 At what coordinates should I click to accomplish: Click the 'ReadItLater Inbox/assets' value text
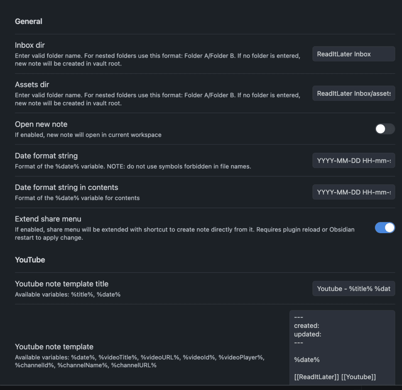(353, 93)
